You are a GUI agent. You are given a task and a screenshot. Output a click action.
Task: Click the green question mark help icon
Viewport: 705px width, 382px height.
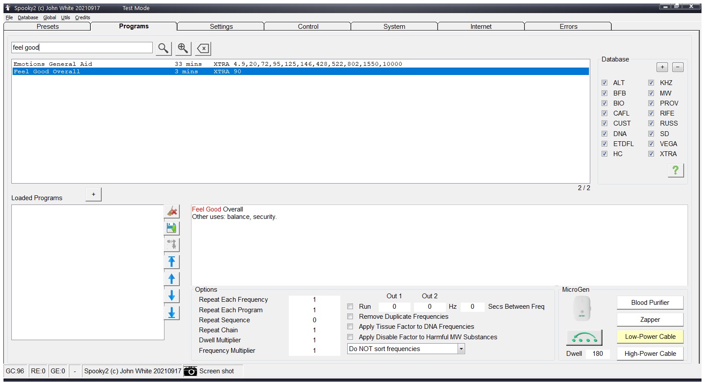click(676, 170)
